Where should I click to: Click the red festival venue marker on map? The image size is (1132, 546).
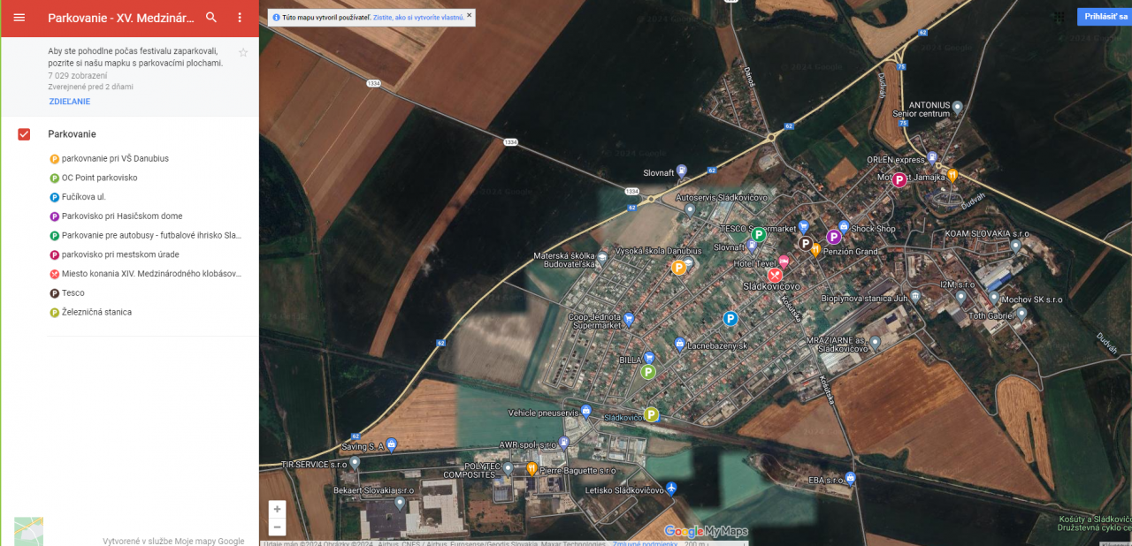pyautogui.click(x=776, y=275)
